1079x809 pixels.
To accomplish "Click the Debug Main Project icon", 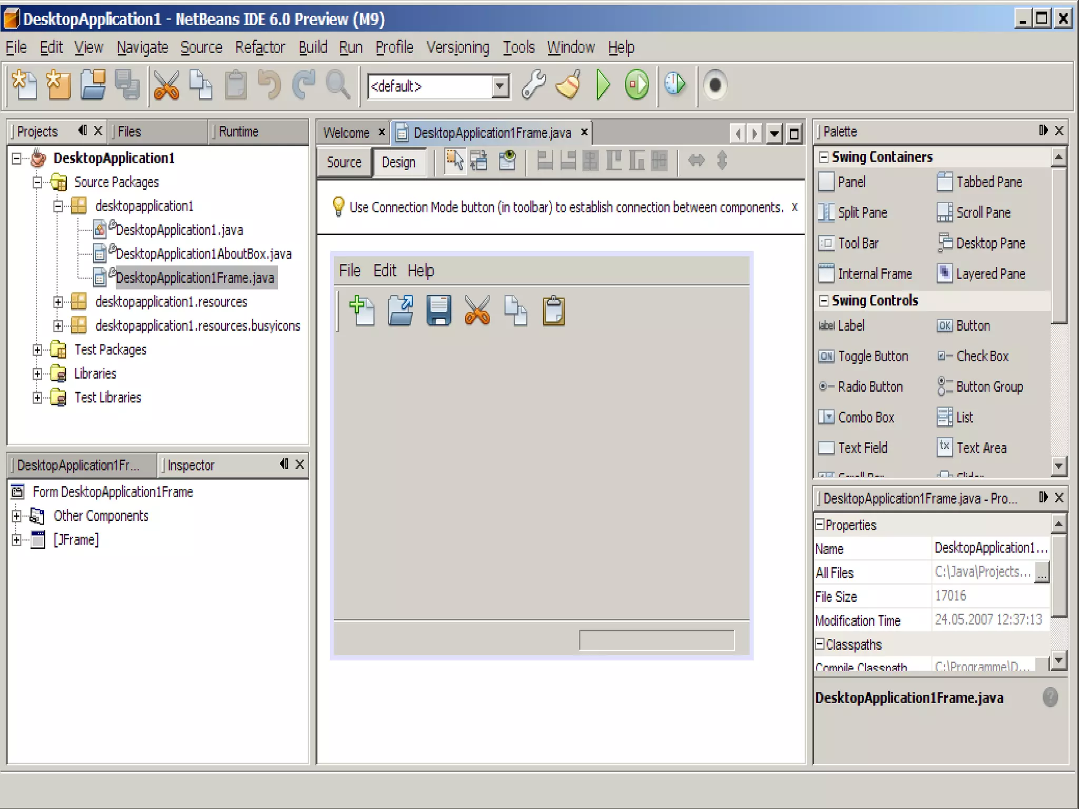I will 636,85.
